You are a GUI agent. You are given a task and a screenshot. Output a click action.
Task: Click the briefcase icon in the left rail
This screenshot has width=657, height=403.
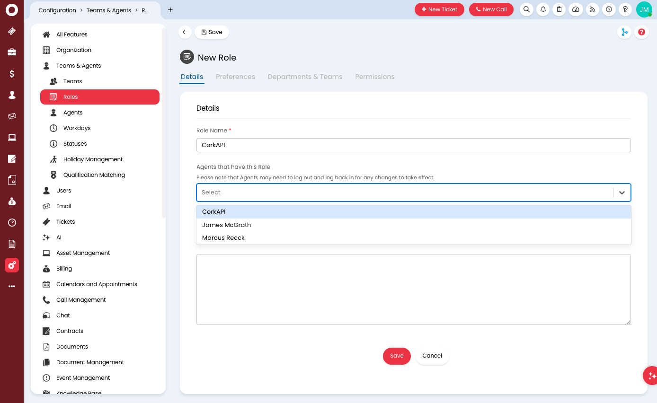pos(12,52)
